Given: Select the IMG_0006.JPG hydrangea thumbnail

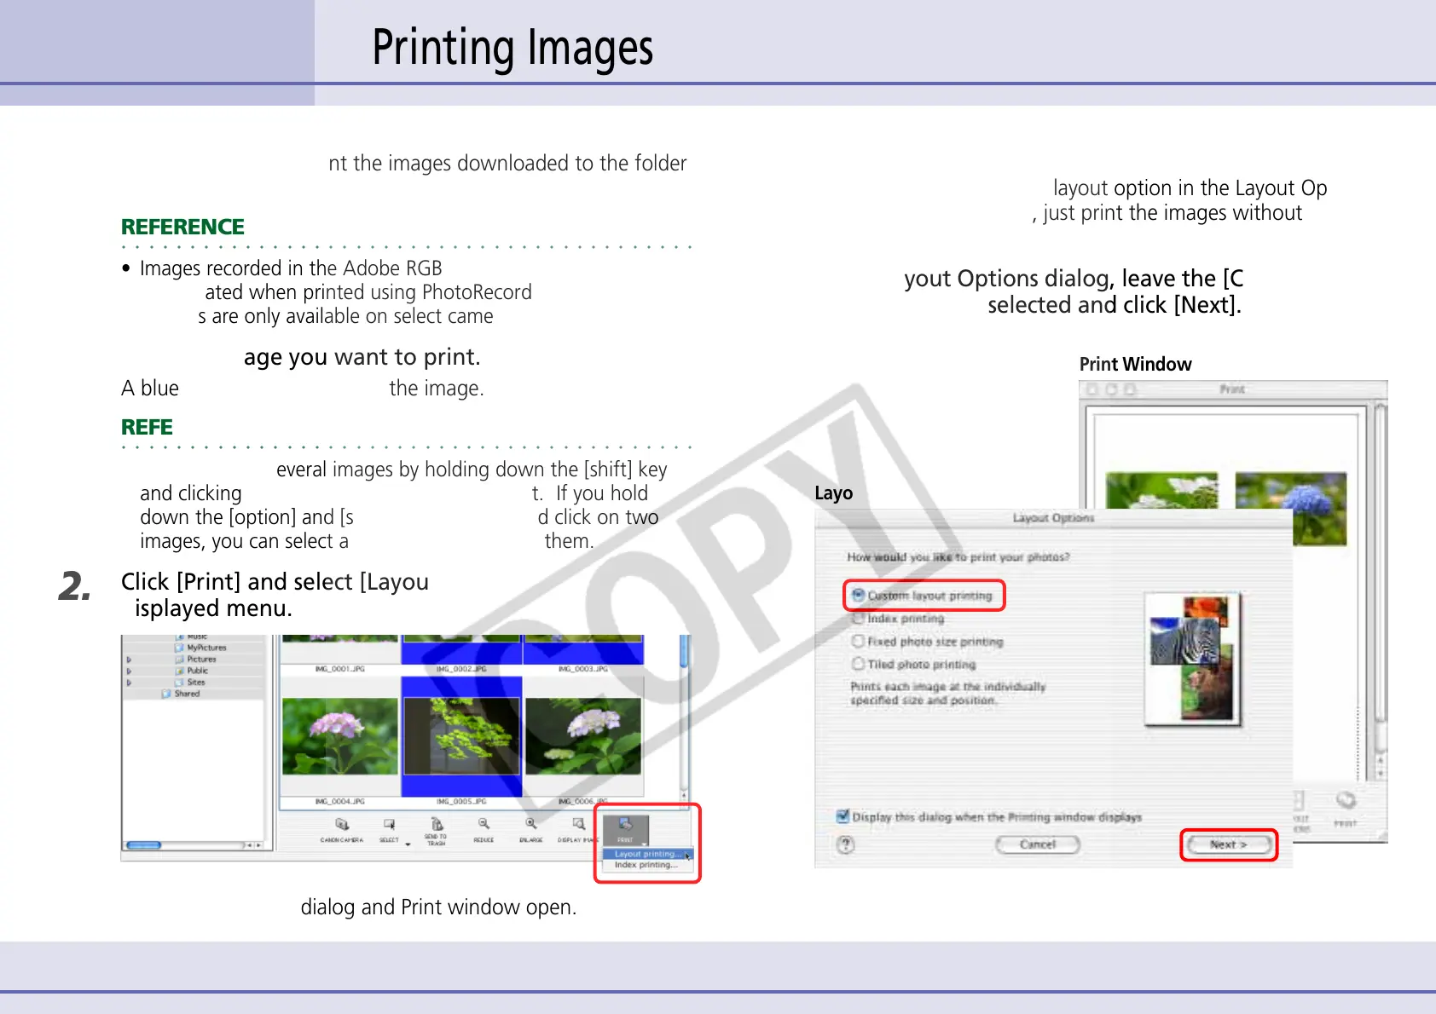Looking at the screenshot, I should click(x=583, y=736).
